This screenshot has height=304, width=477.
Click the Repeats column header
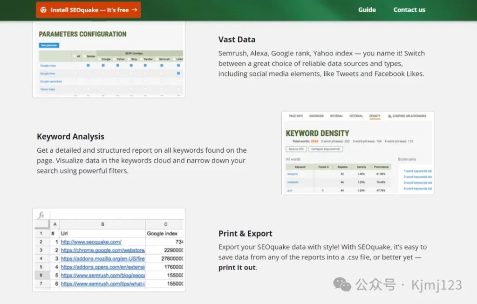coord(342,167)
